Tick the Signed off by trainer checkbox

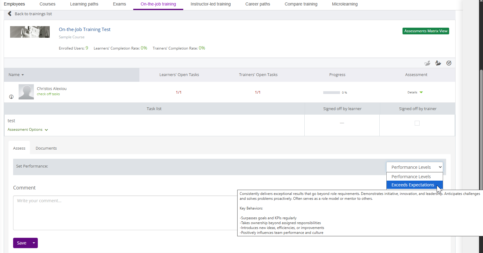(x=417, y=123)
